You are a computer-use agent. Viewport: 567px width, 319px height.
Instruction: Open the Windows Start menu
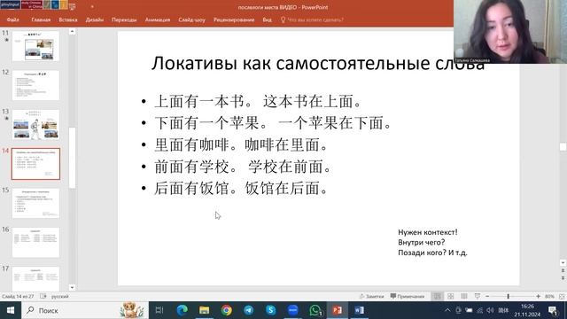pos(11,310)
